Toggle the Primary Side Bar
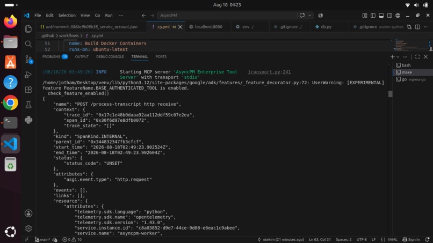The image size is (433, 243). click(373, 16)
